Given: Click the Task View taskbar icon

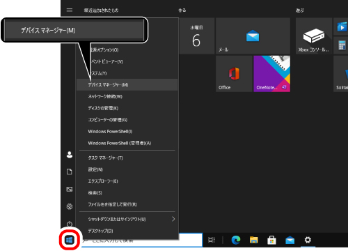Looking at the screenshot, I should (x=212, y=240).
